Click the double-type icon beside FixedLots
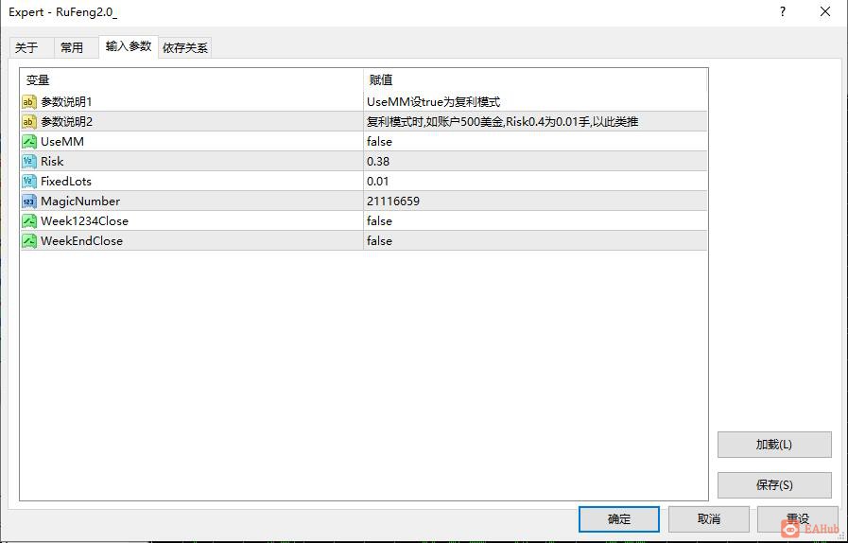The image size is (848, 543). pyautogui.click(x=29, y=182)
